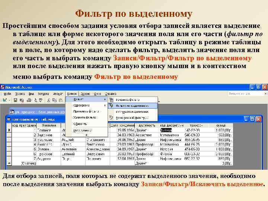Click the icon beside Расширенный фильтр
The height and width of the screenshot is (201, 268).
coord(111,118)
